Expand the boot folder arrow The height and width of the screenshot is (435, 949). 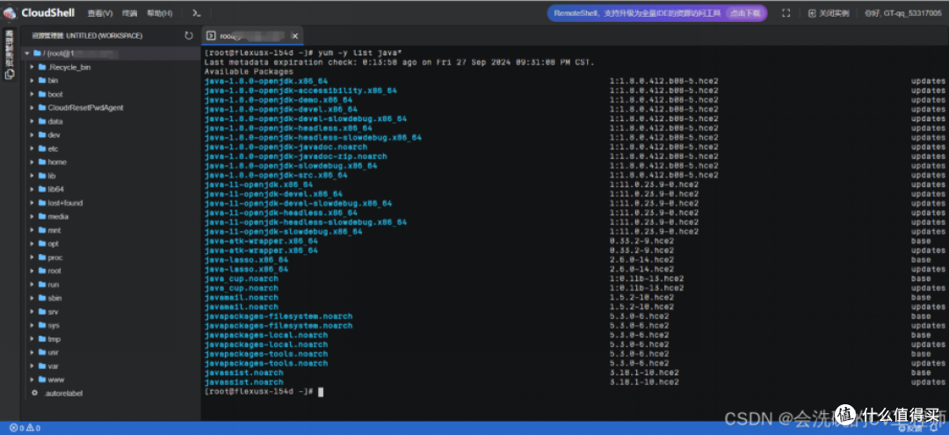(x=33, y=94)
